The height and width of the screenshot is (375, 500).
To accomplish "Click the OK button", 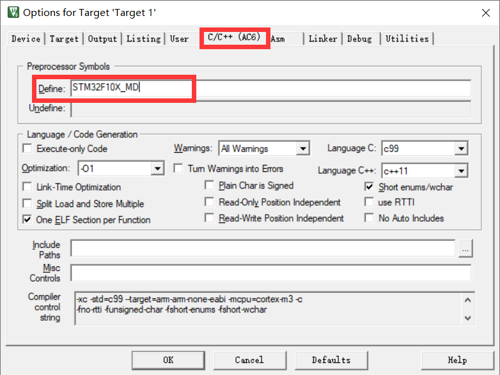I will [x=168, y=360].
